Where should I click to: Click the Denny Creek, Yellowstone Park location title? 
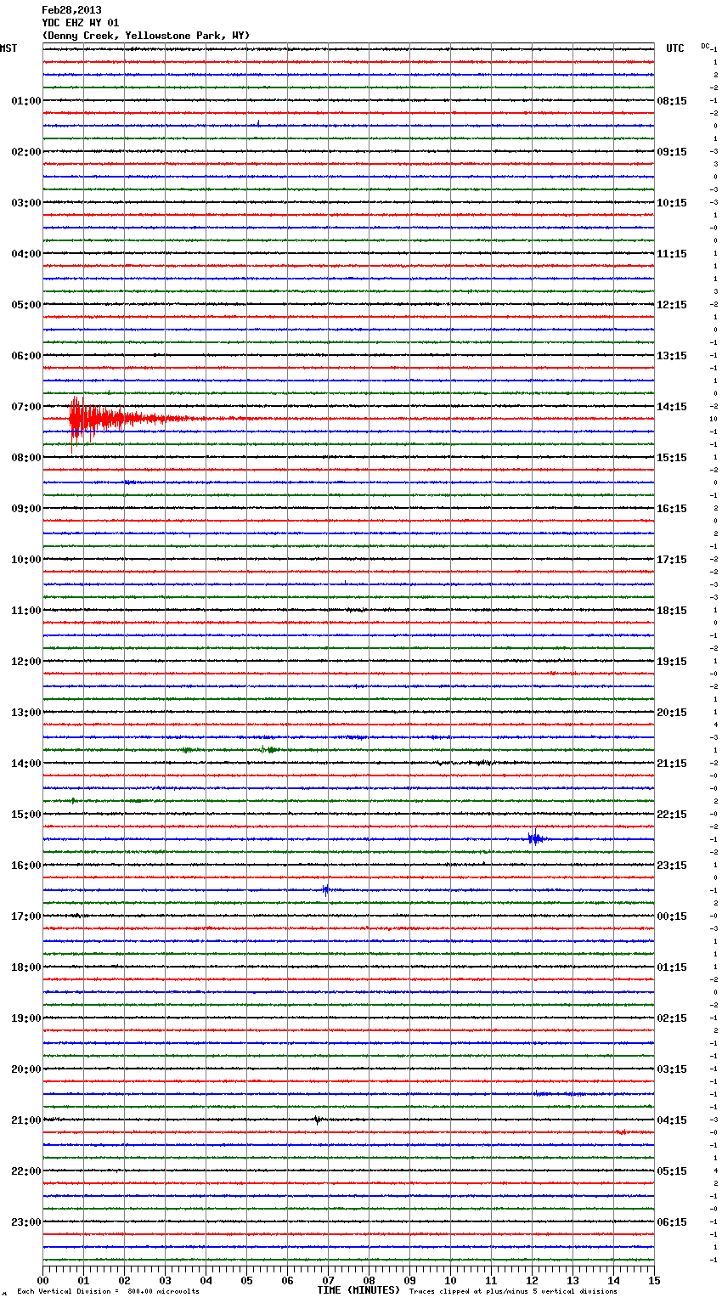coord(146,36)
